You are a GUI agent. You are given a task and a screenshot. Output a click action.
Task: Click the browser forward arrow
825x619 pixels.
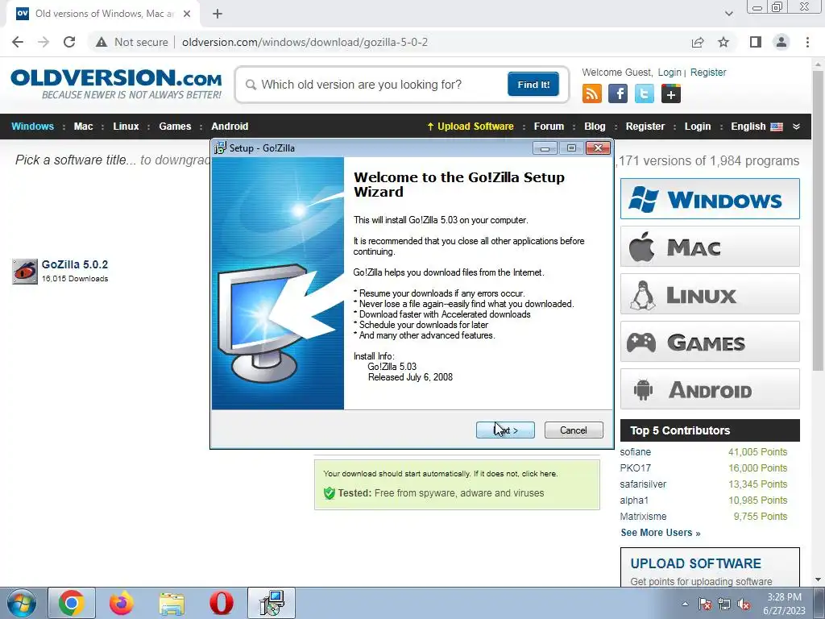click(x=44, y=42)
